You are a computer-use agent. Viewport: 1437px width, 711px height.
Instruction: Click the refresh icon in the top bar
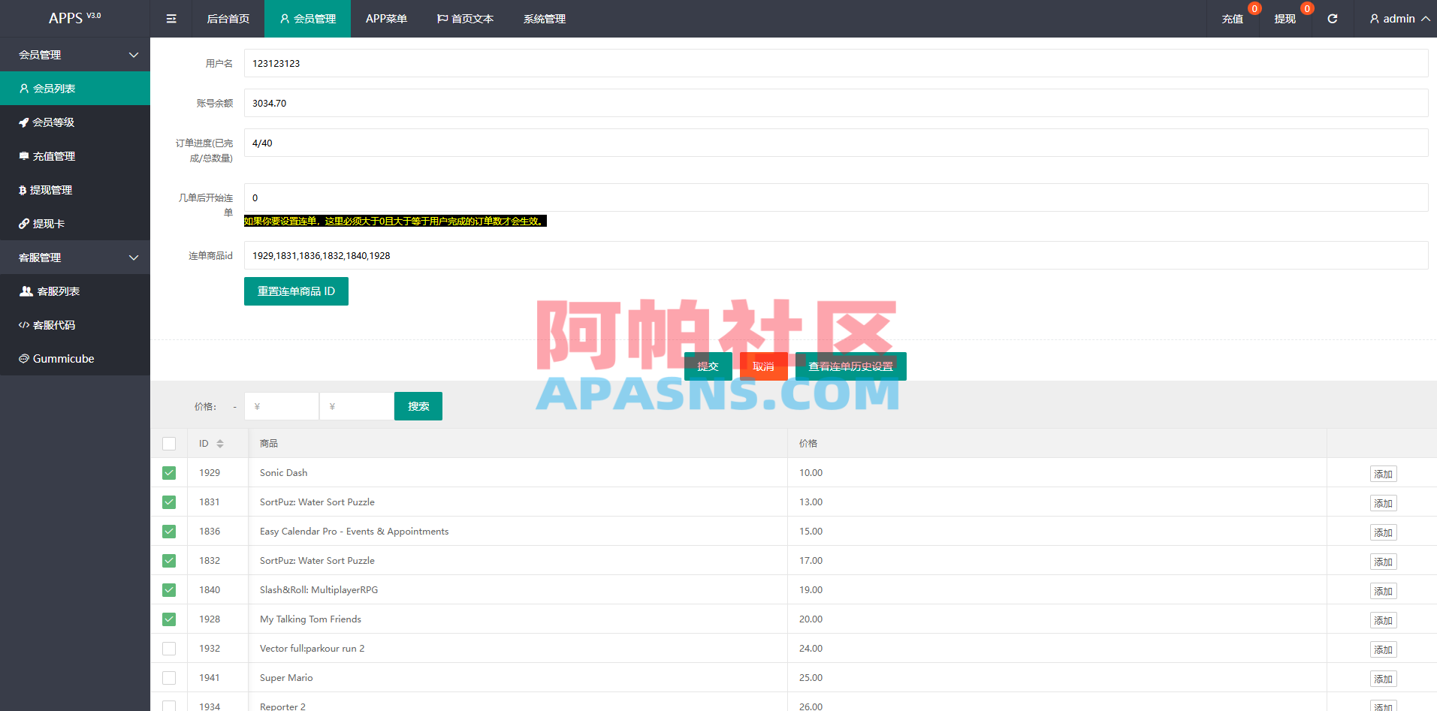[x=1333, y=18]
